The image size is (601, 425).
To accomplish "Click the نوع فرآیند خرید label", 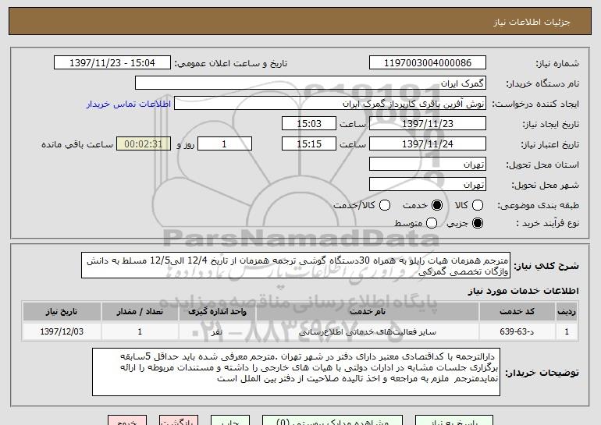I will (548, 223).
